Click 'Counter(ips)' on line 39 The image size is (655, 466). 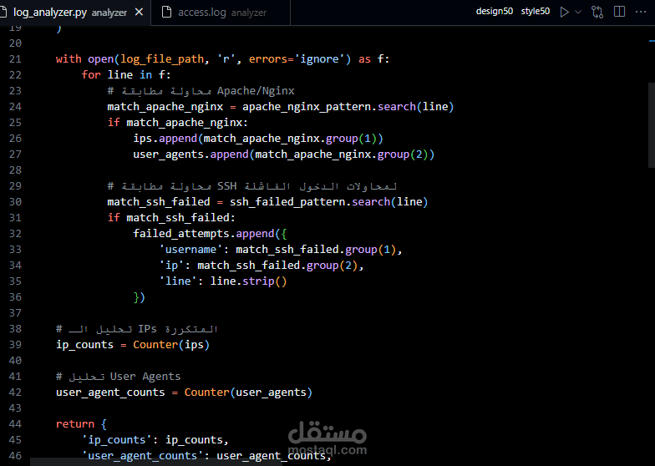pos(171,344)
